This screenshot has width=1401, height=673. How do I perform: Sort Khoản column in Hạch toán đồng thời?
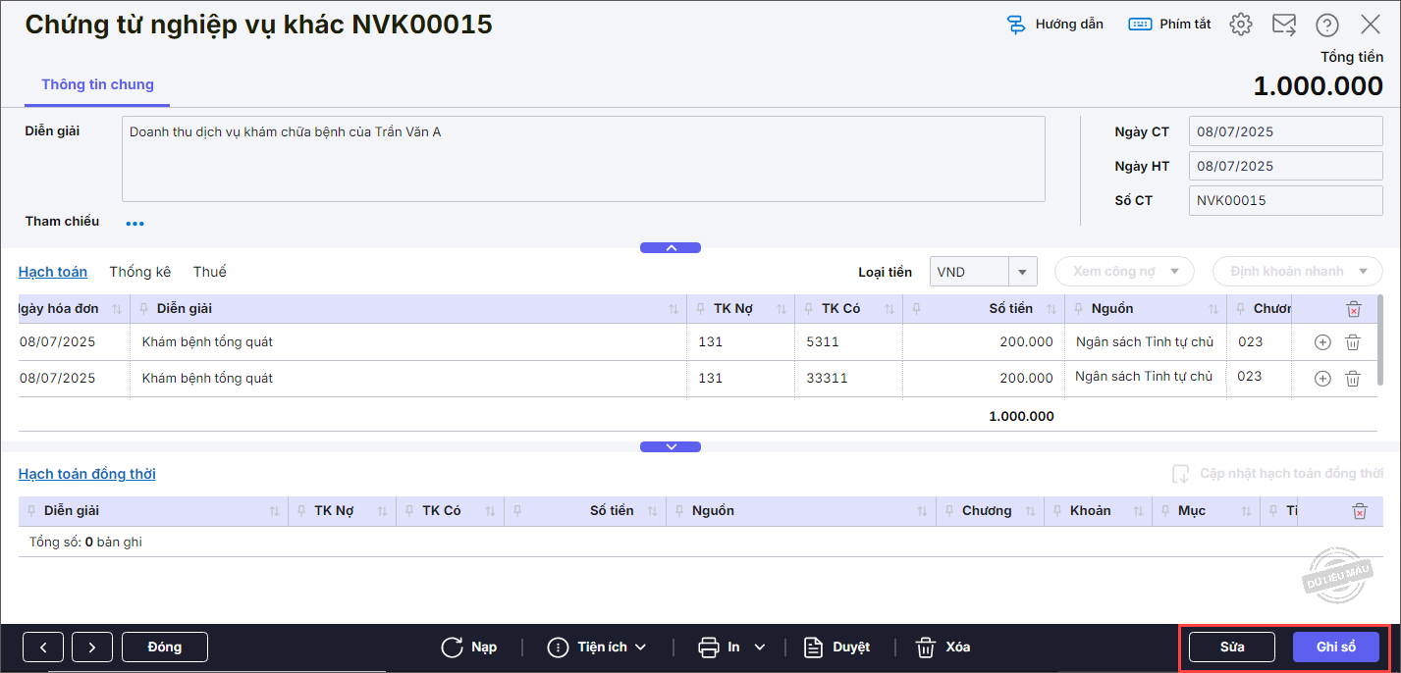(1138, 511)
